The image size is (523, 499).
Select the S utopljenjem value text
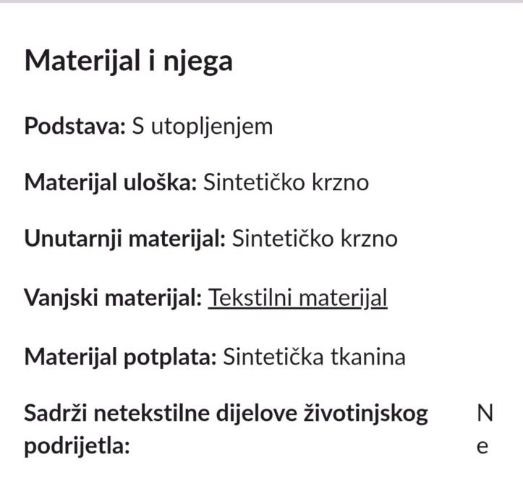coord(202,126)
